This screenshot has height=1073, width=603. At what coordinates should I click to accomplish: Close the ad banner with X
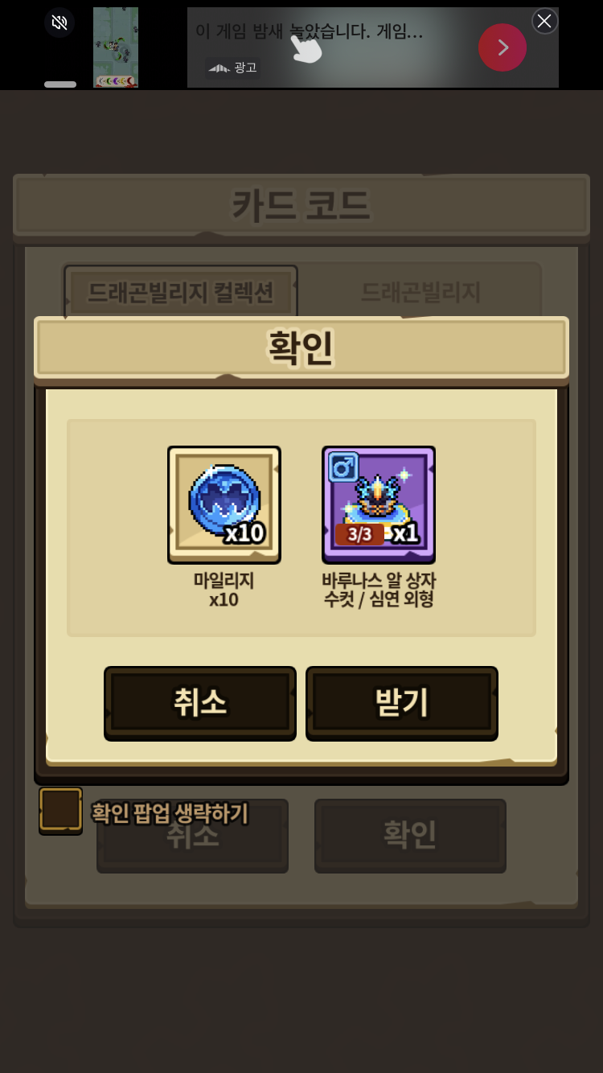click(544, 21)
